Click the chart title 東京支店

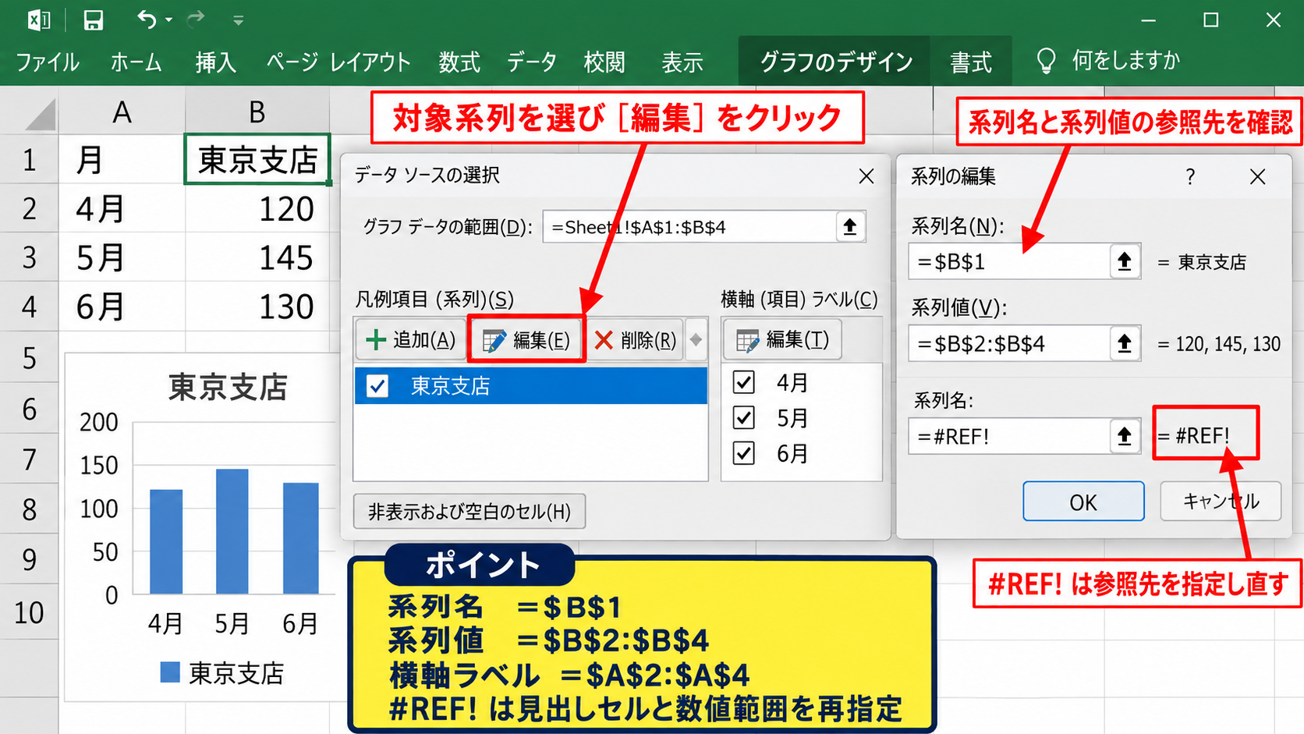point(228,387)
